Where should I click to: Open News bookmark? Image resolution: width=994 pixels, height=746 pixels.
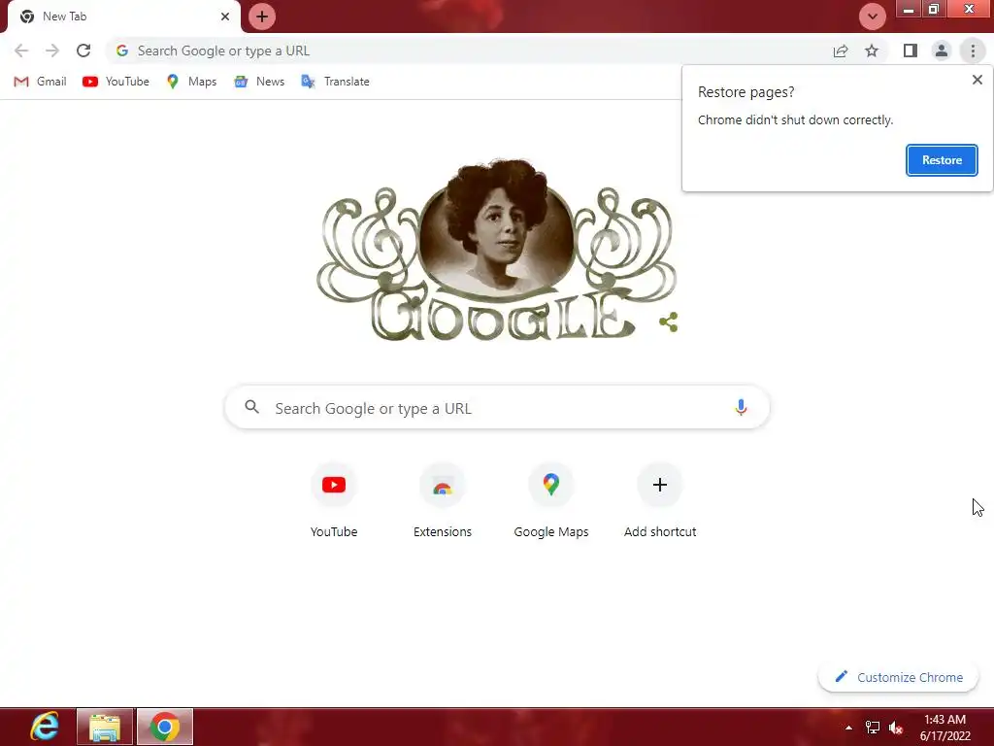click(x=259, y=82)
